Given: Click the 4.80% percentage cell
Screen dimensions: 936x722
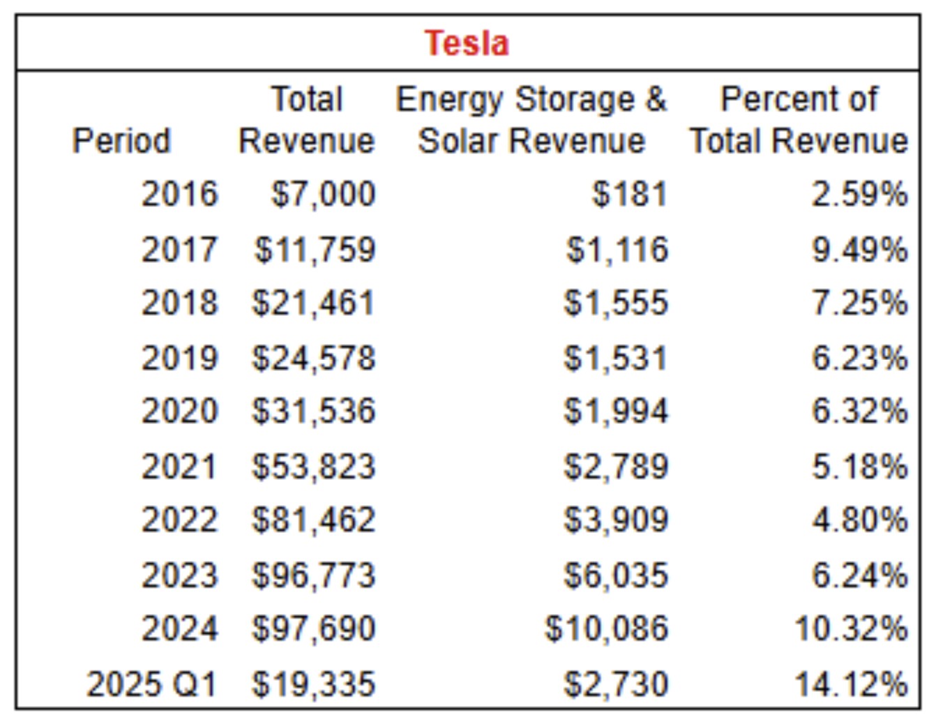Looking at the screenshot, I should point(860,520).
